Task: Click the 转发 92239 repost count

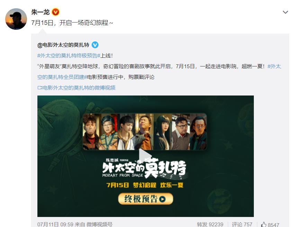Action: (x=210, y=224)
